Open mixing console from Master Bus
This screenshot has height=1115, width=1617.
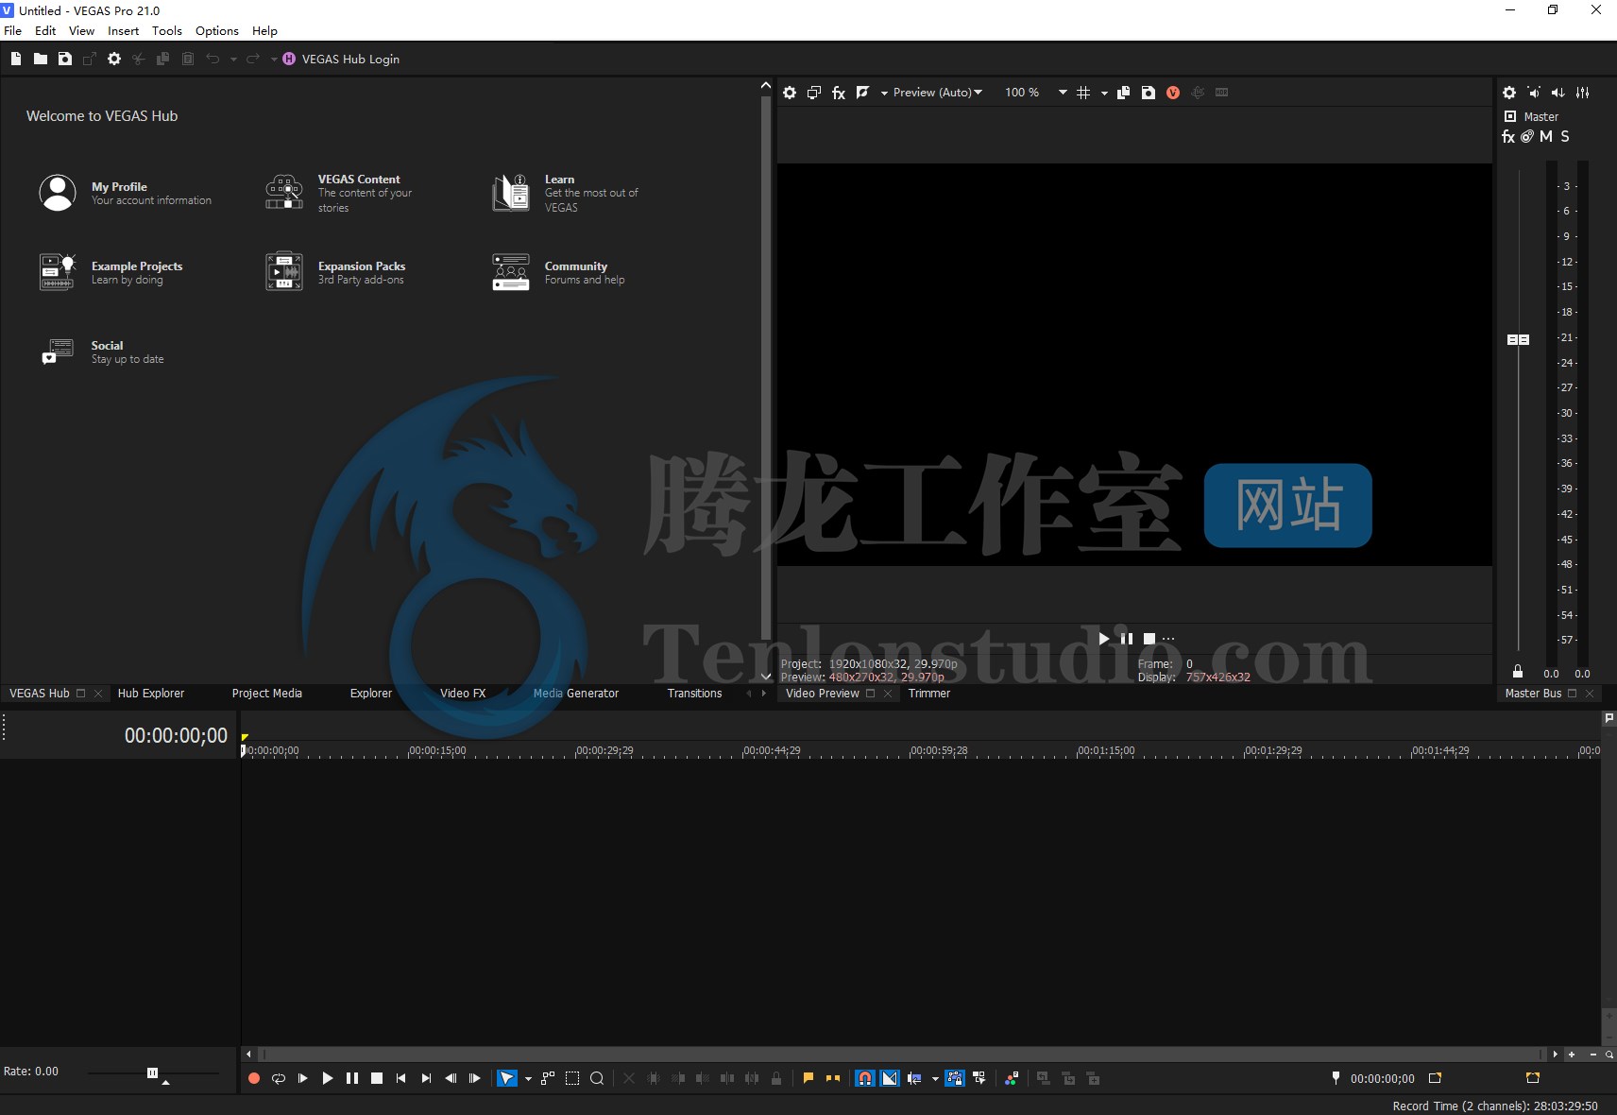[x=1583, y=93]
